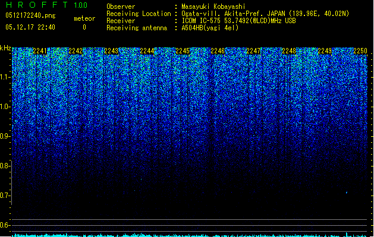Click time marker 2242

tap(76, 51)
